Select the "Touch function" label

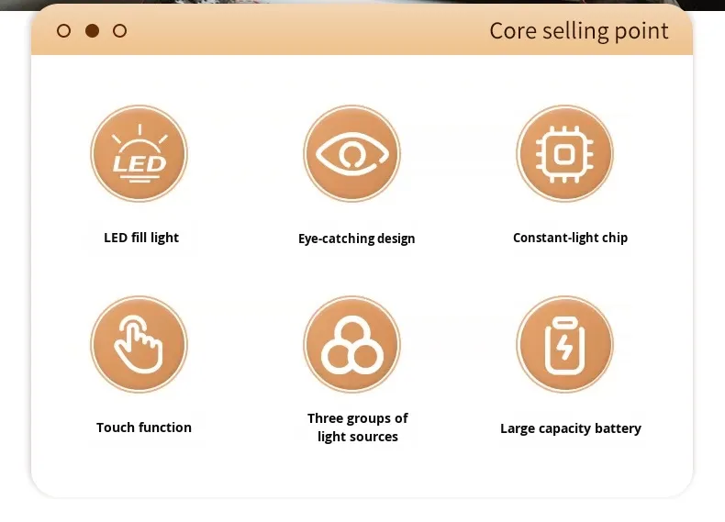click(x=144, y=428)
